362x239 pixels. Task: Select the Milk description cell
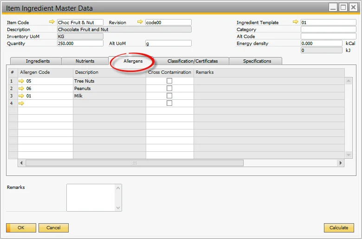pos(110,96)
